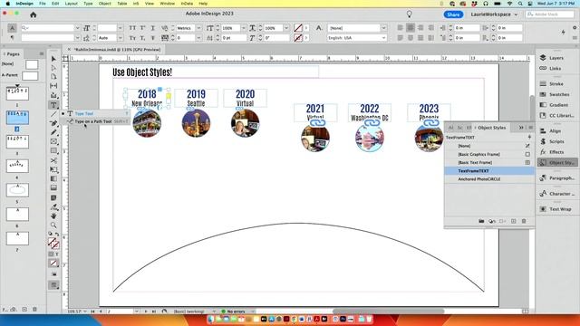
Task: Open the English: USA language dropdown
Action: click(383, 38)
